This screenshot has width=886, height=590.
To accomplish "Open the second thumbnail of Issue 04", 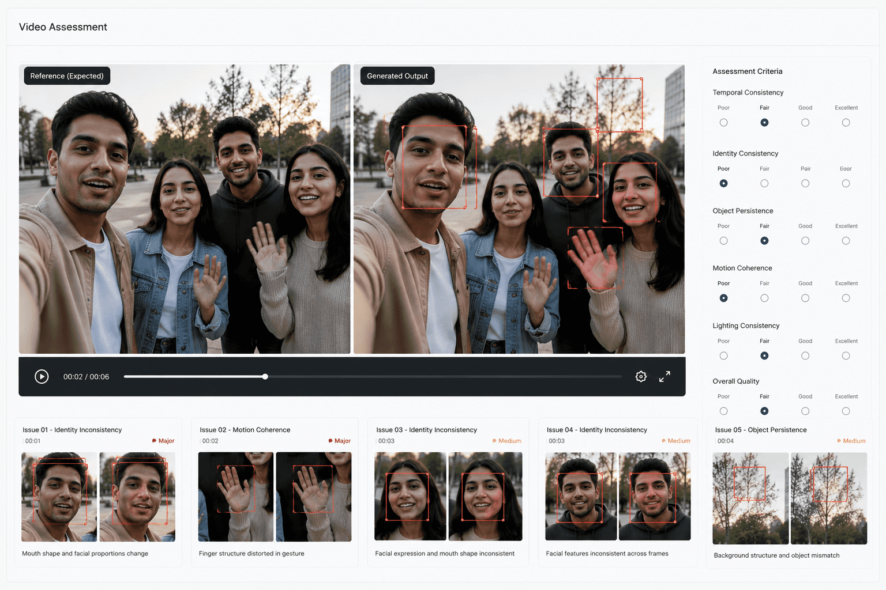I will click(655, 496).
